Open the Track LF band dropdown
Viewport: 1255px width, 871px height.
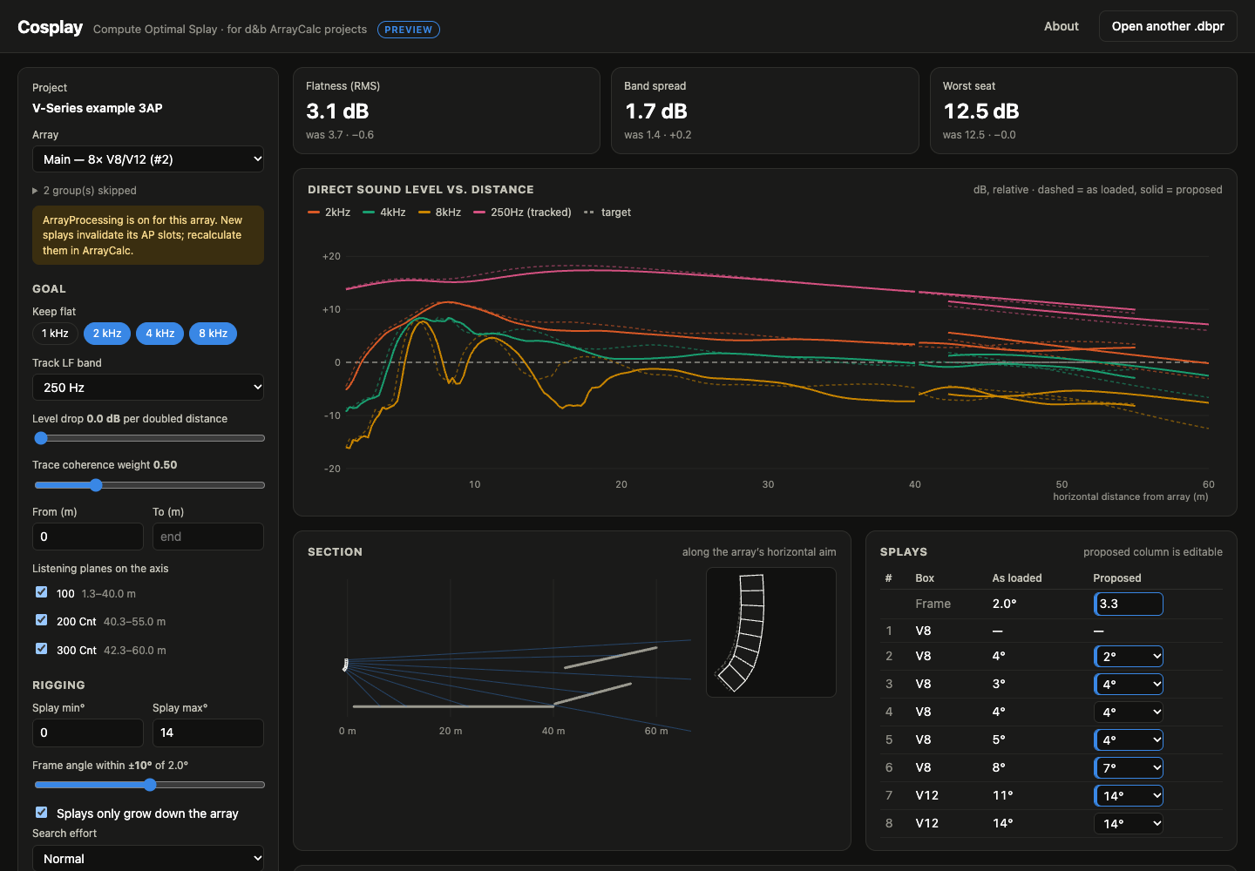point(148,388)
